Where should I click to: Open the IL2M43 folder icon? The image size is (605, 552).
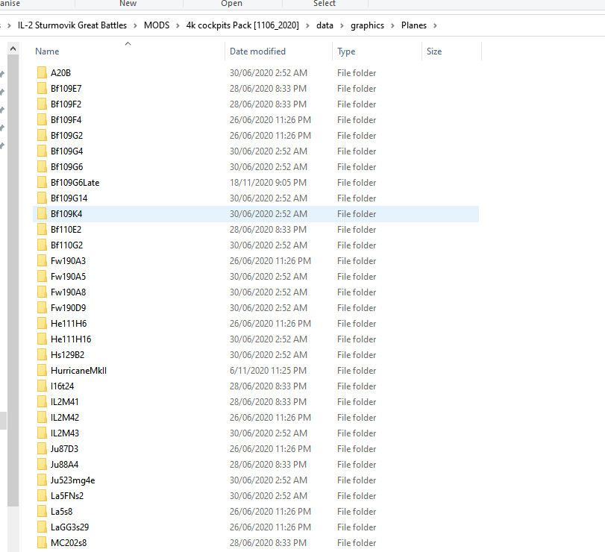click(43, 433)
